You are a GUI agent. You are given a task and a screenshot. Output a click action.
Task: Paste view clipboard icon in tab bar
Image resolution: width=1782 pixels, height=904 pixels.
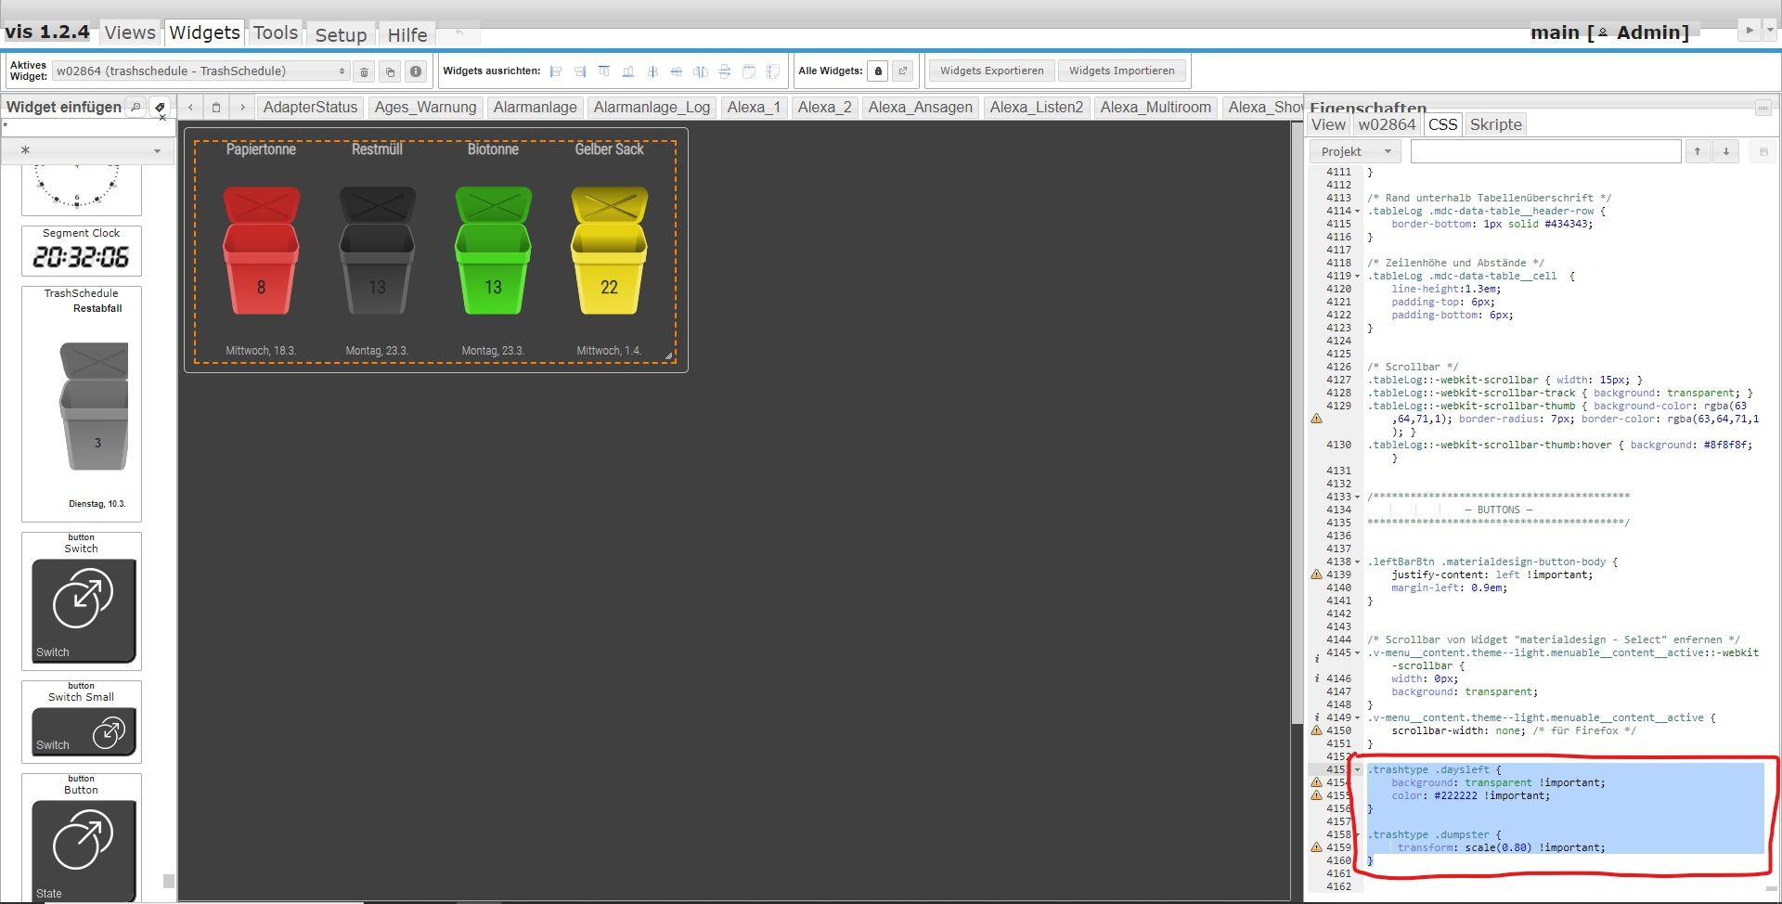pyautogui.click(x=216, y=108)
